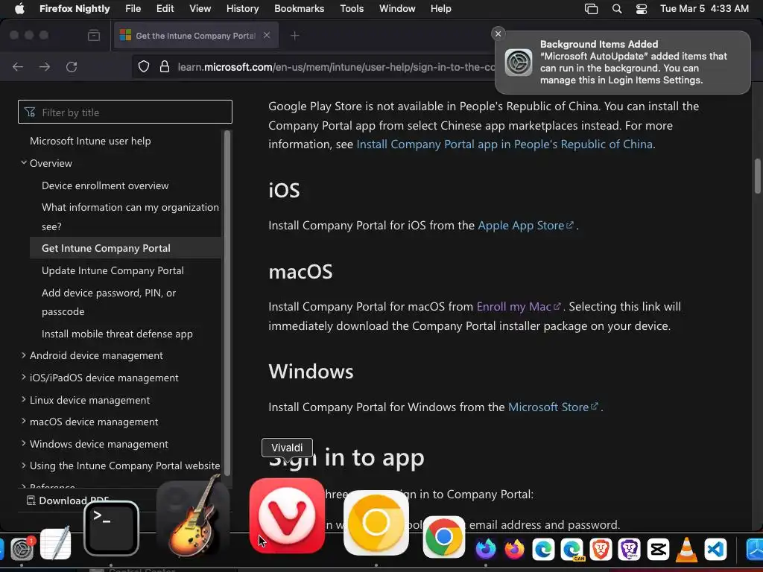Click the sidebar table of contents scrollbar
This screenshot has width=763, height=572.
(x=227, y=302)
